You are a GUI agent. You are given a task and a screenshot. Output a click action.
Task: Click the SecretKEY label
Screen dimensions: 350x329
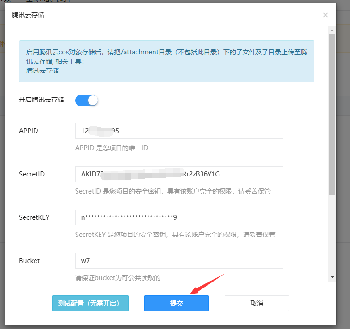[x=34, y=217]
